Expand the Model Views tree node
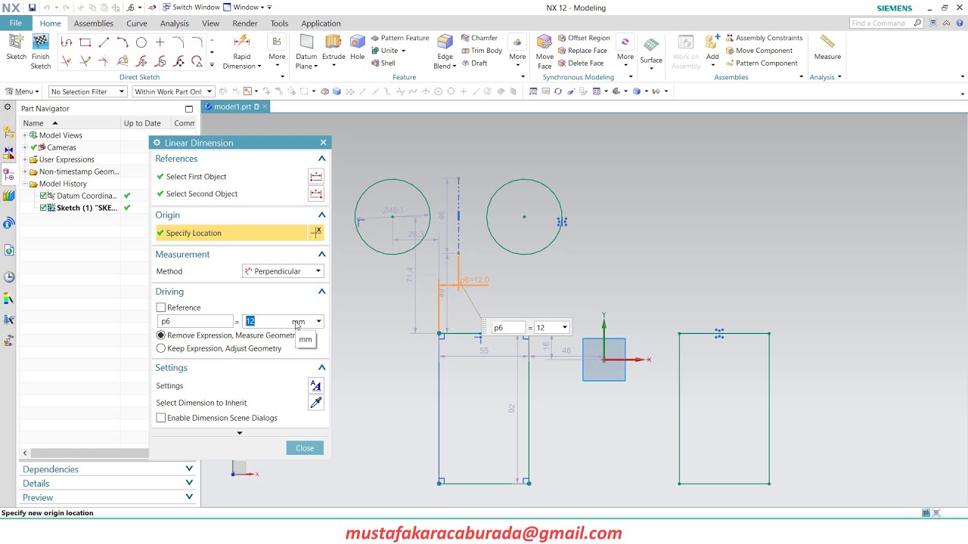The image size is (968, 544). tap(25, 135)
